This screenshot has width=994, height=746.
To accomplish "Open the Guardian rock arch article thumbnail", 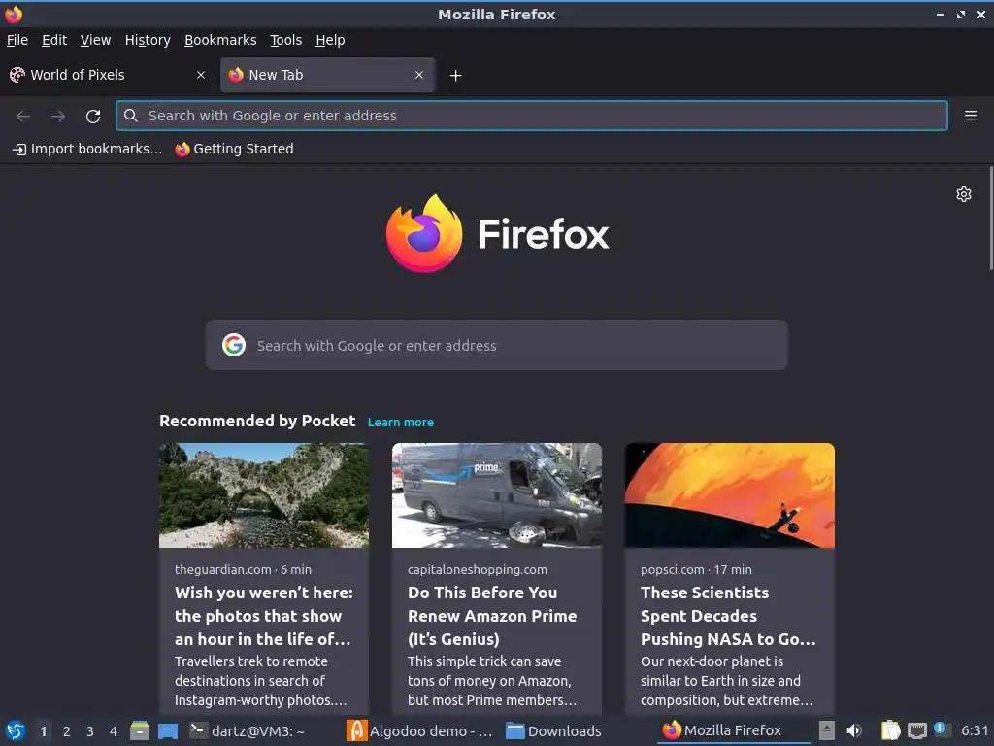I will pos(264,495).
